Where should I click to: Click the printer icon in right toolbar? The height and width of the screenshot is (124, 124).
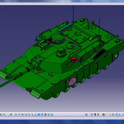click(86, 114)
